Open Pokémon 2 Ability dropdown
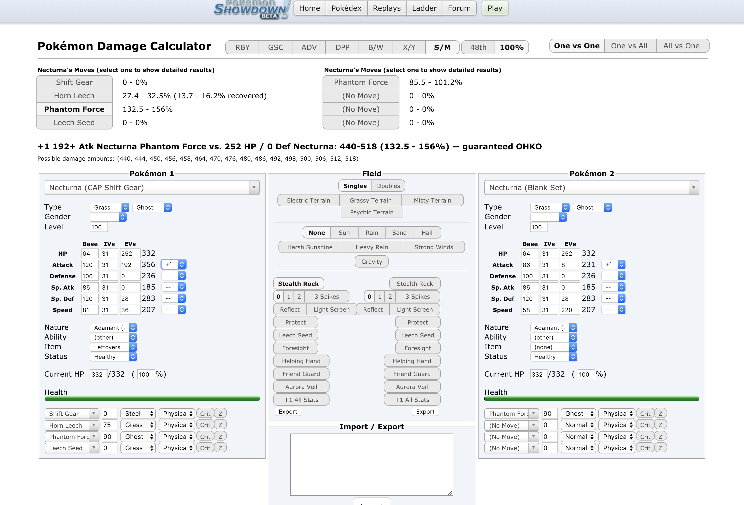The height and width of the screenshot is (505, 744). click(x=553, y=337)
